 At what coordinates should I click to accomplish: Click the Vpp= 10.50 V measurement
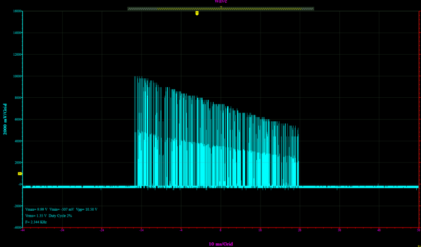[87, 209]
